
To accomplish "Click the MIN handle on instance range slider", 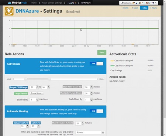I will [25, 79].
